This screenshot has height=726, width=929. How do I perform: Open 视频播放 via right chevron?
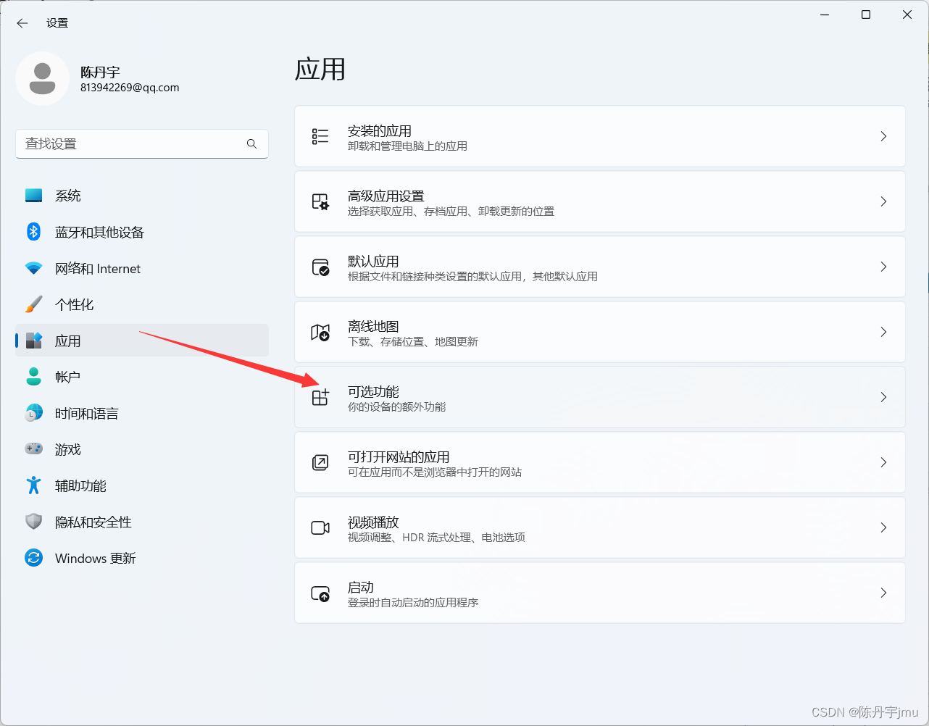click(883, 527)
